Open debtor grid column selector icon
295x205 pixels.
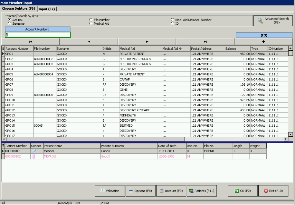3,49
